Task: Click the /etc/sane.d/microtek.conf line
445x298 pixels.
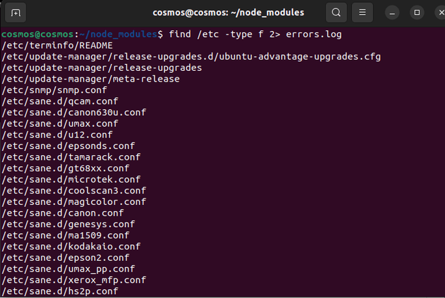Action: tap(71, 179)
